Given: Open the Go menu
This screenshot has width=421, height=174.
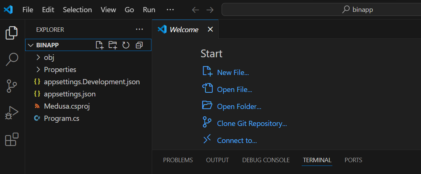Looking at the screenshot, I should pos(129,10).
